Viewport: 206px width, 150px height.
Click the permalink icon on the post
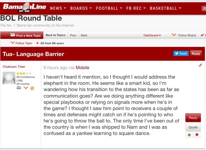[200, 66]
